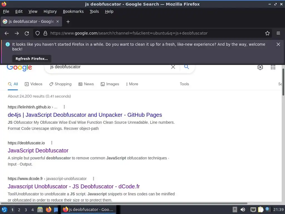Open a new tab with the plus button
This screenshot has height=214, width=285.
pyautogui.click(x=68, y=22)
